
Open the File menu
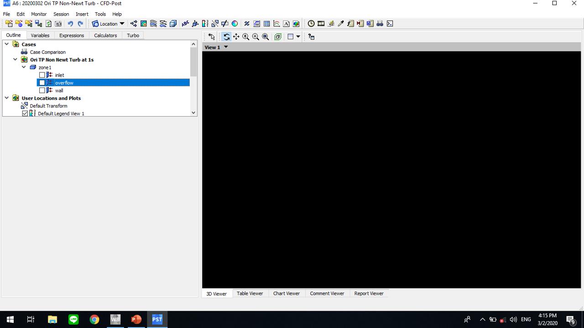pyautogui.click(x=7, y=14)
